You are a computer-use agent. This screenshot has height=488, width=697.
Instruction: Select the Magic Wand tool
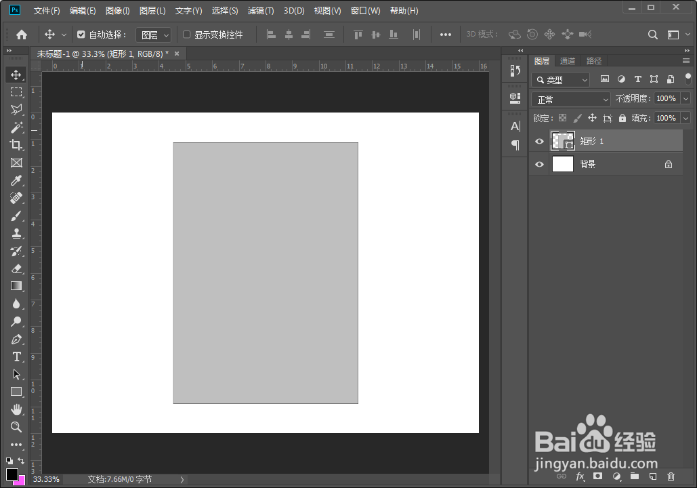[16, 127]
